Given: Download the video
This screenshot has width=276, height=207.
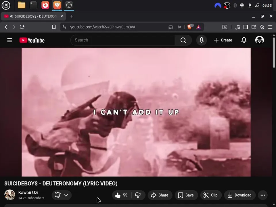Looking at the screenshot, I should (240, 195).
